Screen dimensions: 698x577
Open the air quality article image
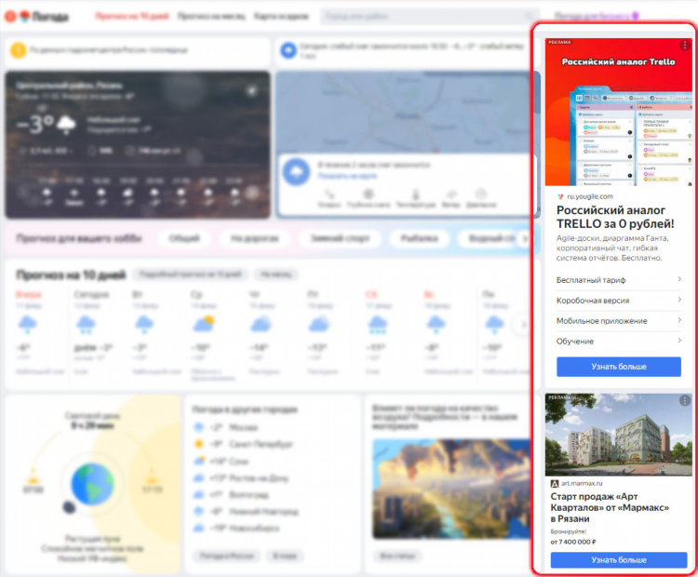coord(450,489)
